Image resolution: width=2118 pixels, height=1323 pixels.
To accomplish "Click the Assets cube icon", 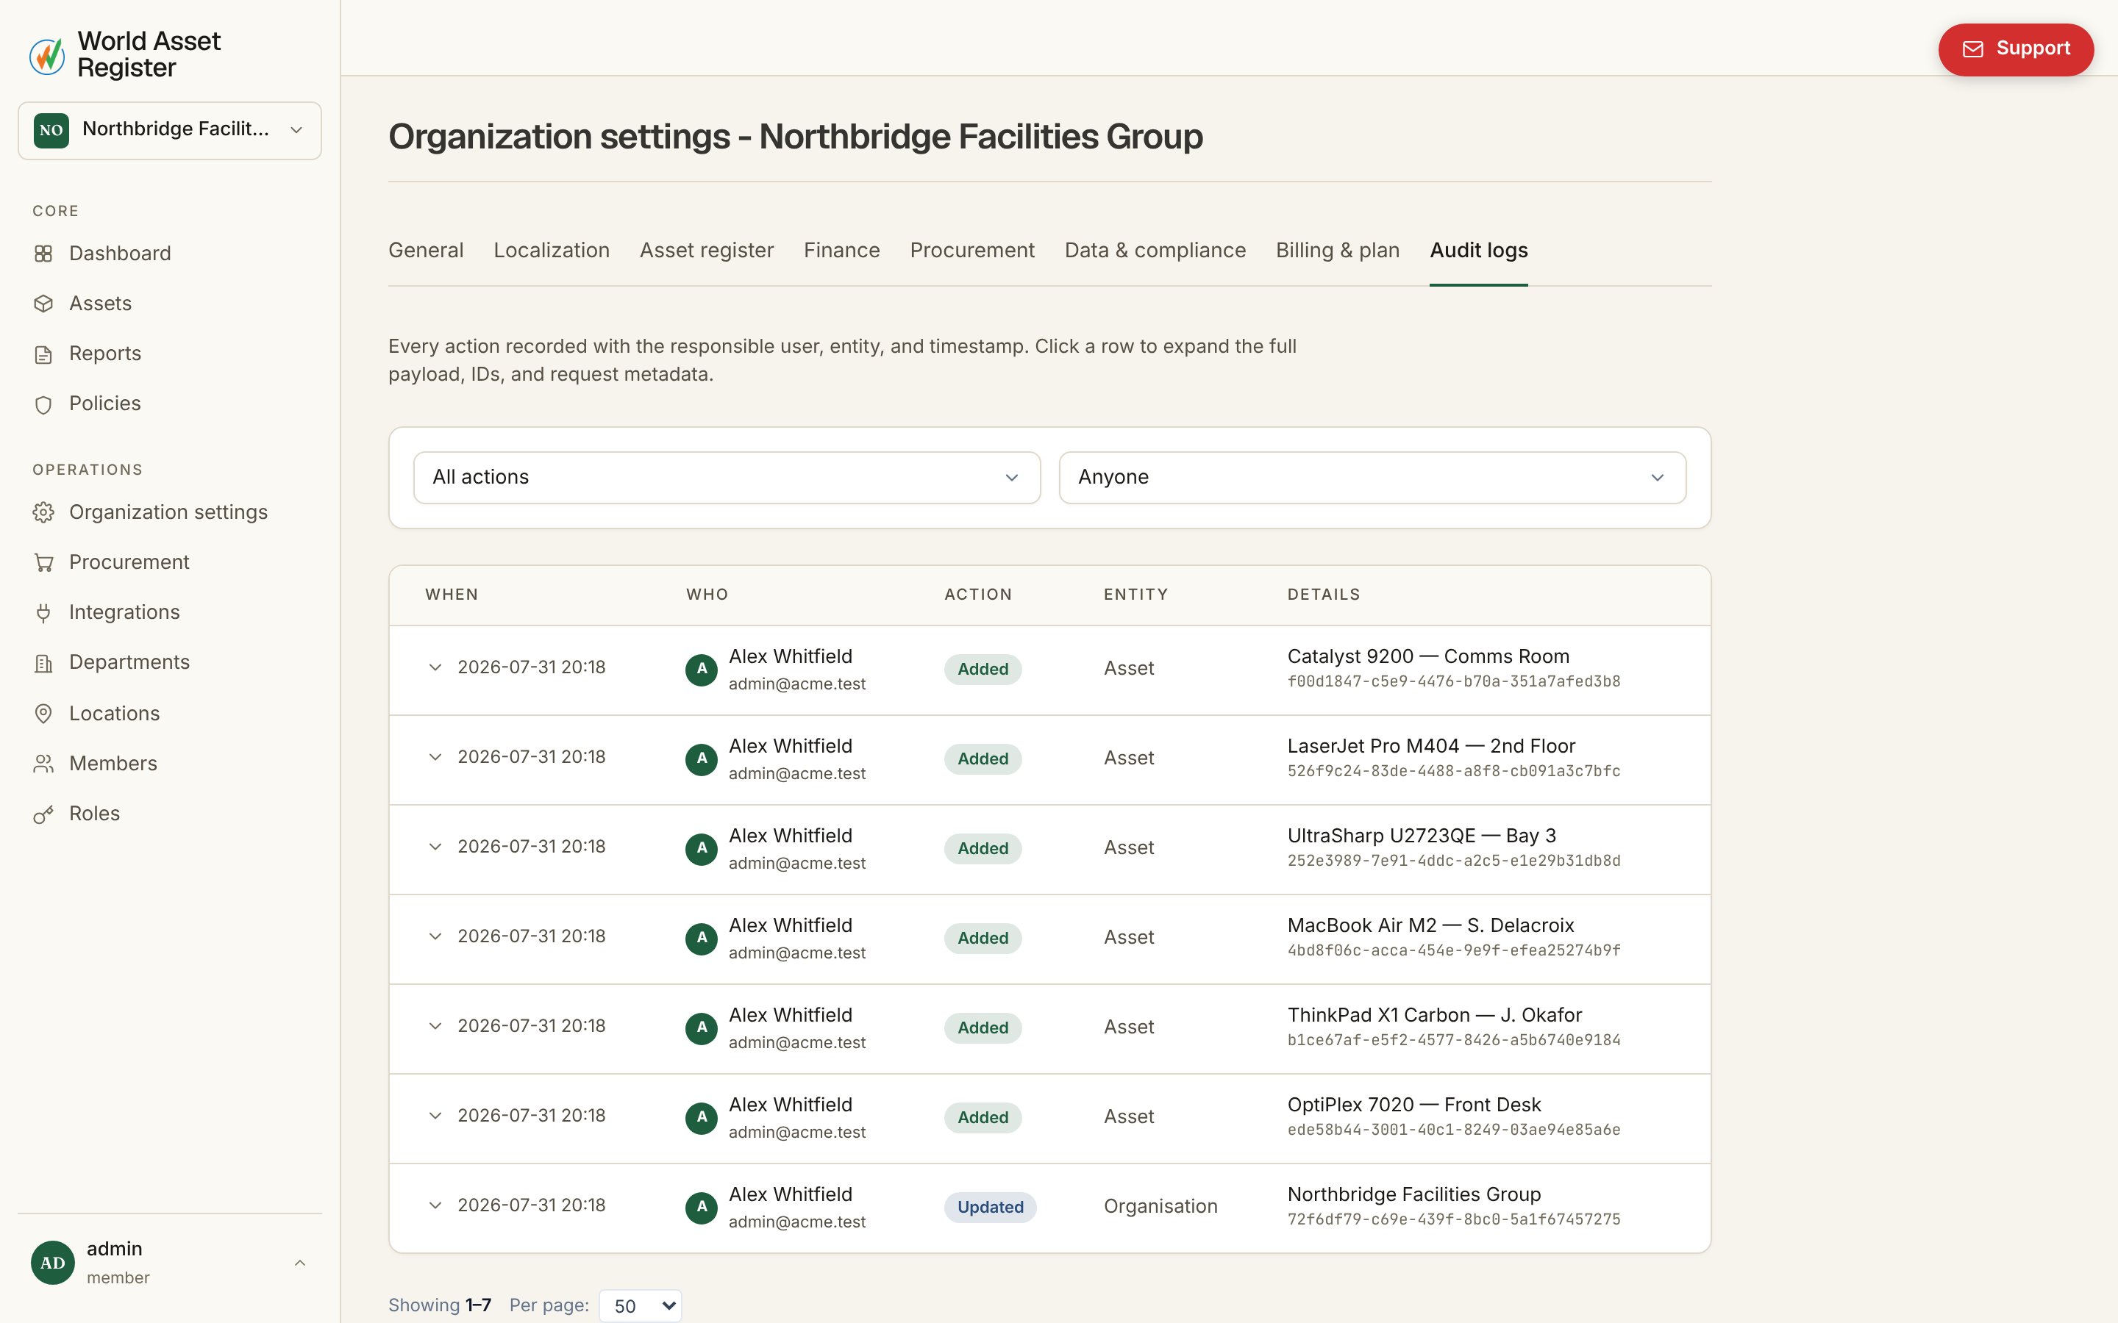I will pos(43,304).
